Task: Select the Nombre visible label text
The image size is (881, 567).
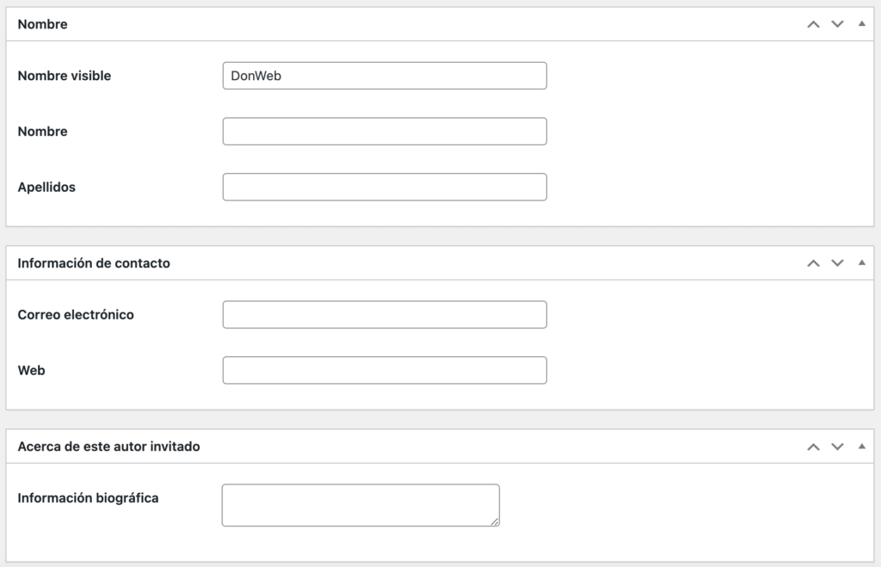Action: pyautogui.click(x=64, y=76)
